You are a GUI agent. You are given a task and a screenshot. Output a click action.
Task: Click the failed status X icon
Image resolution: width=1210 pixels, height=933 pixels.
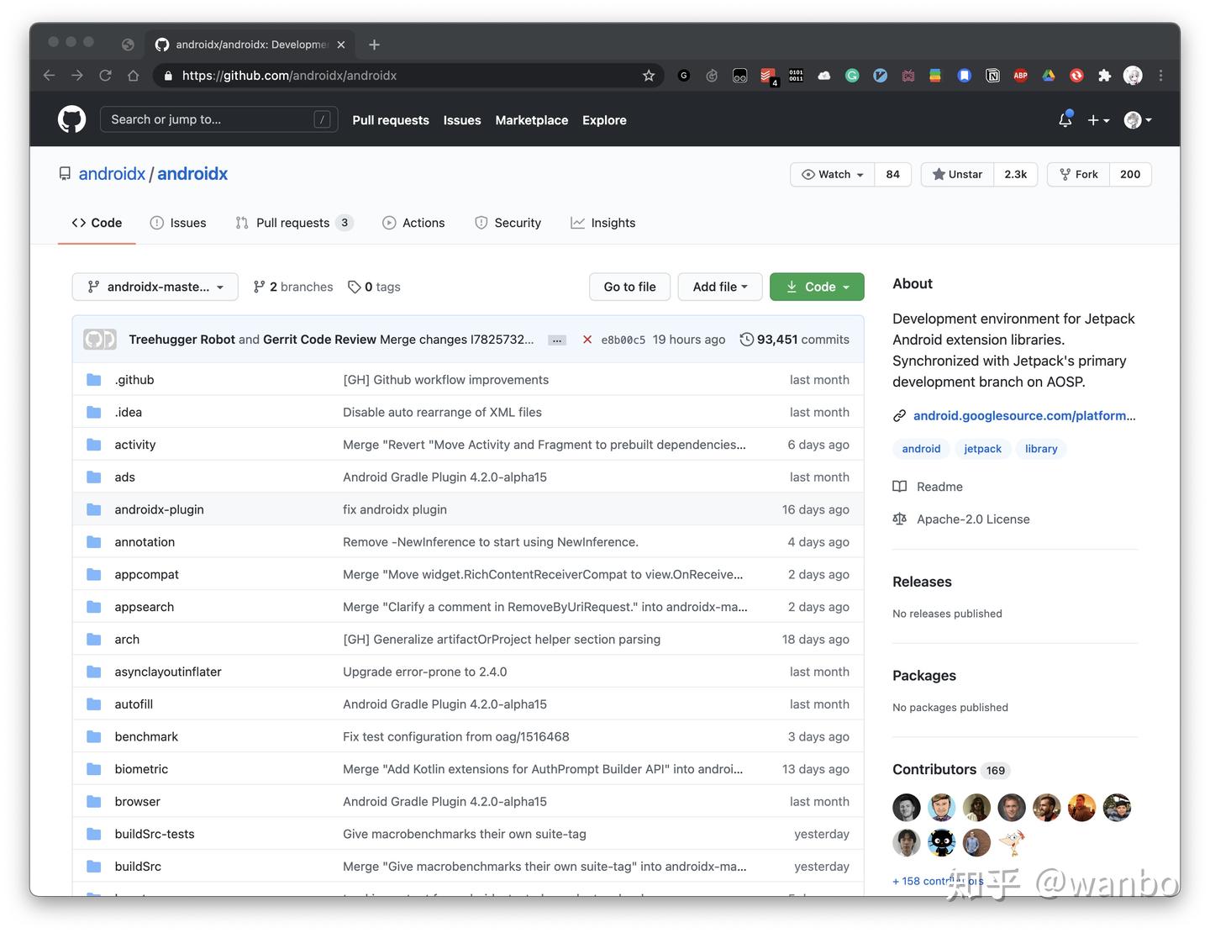coord(587,340)
